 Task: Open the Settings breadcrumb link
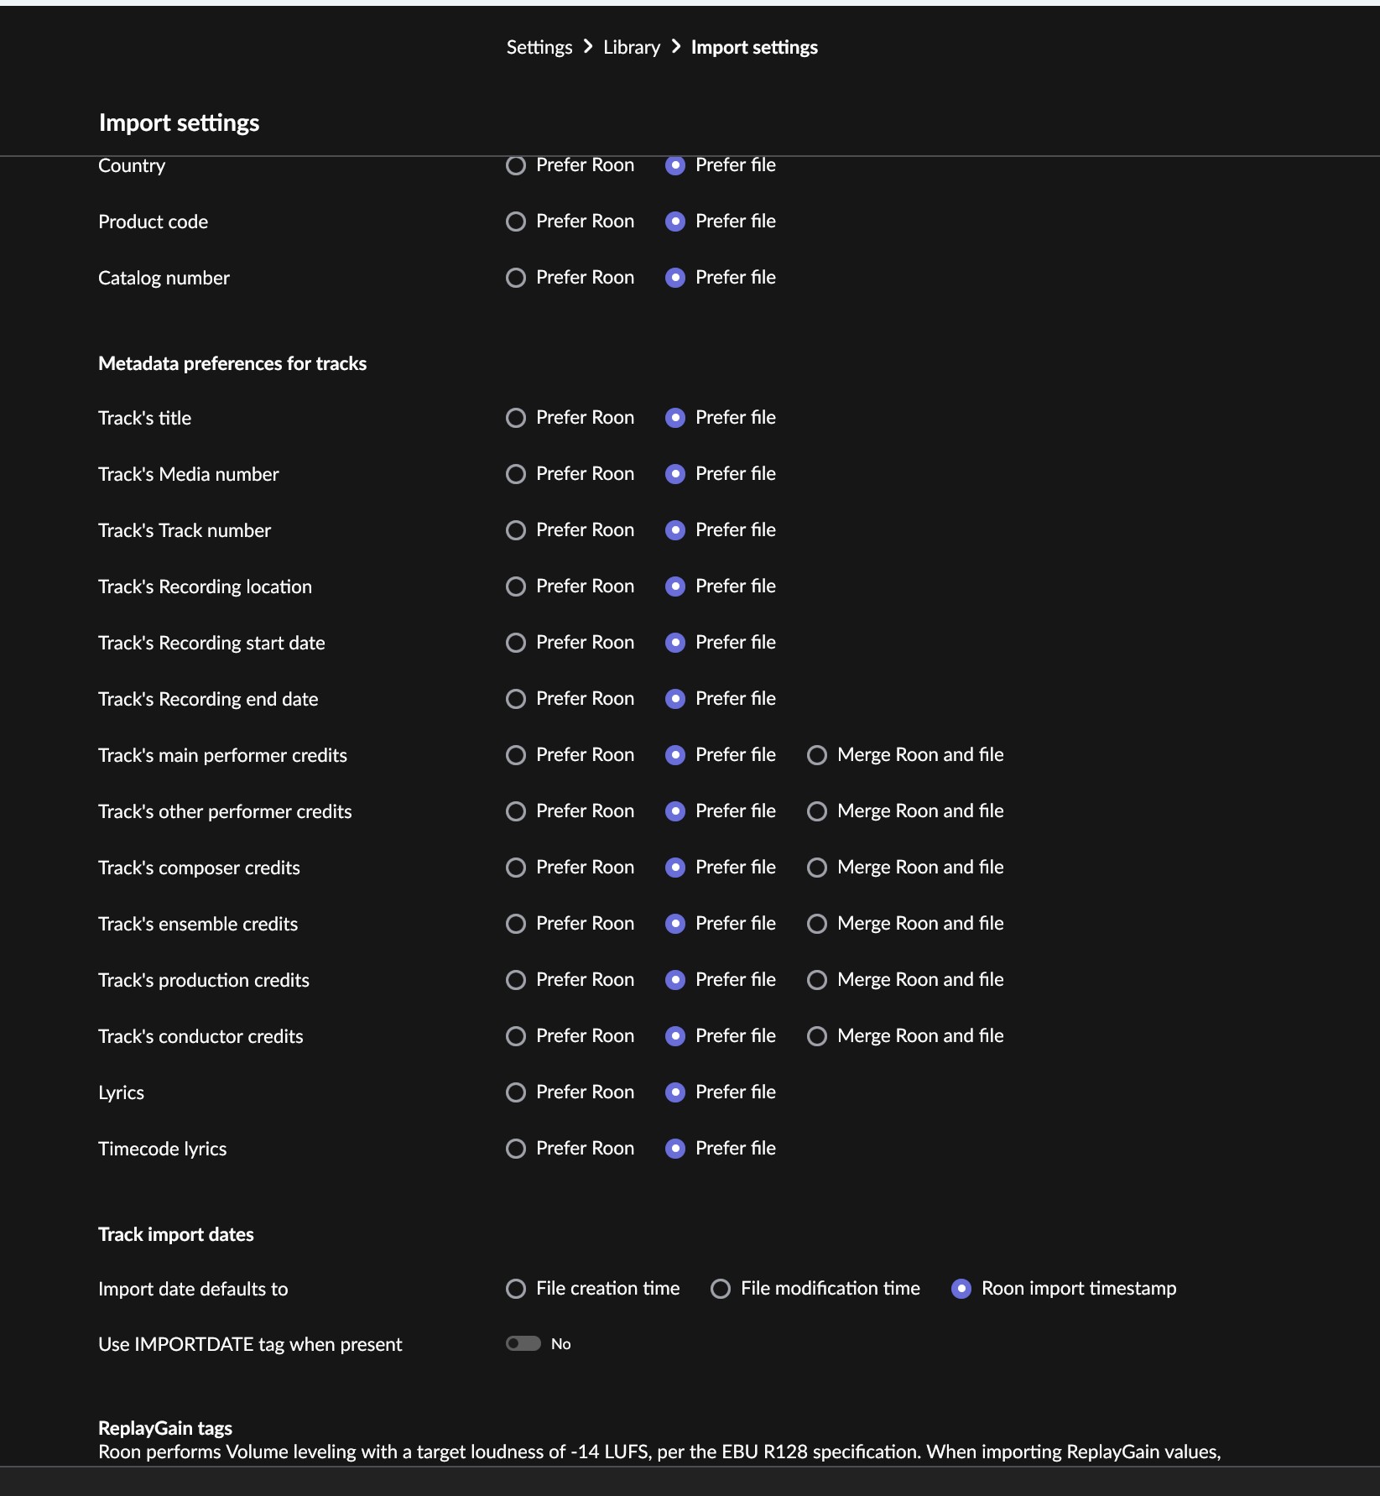point(539,47)
